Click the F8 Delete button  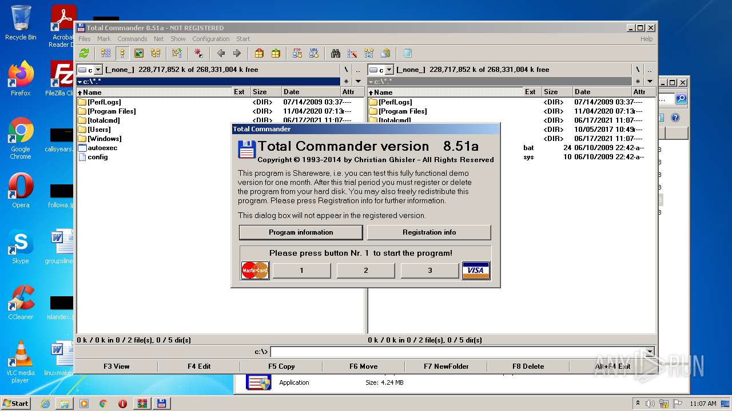click(528, 366)
